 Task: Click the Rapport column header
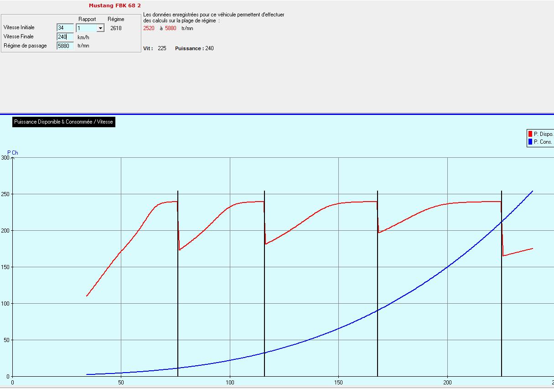87,19
